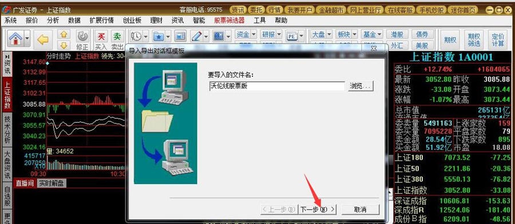
Task: Click the star favorites folder icon
Action: click(x=159, y=36)
